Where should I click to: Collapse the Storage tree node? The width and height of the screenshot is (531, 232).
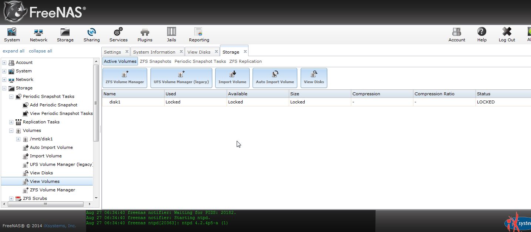point(4,88)
